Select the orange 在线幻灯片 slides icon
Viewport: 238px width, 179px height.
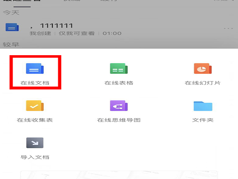[x=203, y=69]
